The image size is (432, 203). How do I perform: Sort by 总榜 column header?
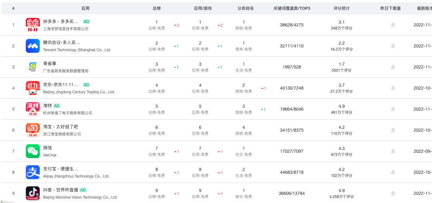157,8
